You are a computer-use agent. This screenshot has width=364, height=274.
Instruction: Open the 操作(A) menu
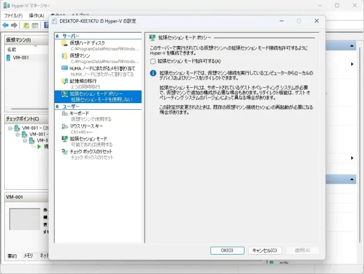coord(36,16)
